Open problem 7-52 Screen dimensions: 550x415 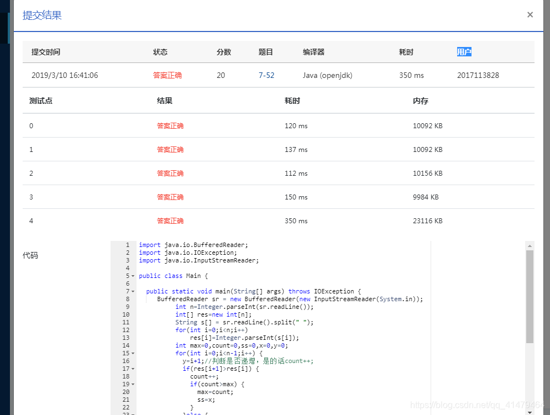pos(266,75)
